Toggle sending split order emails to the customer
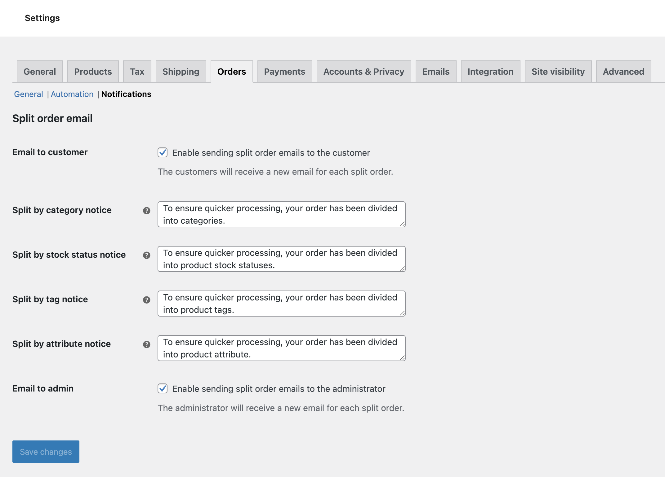Image resolution: width=665 pixels, height=477 pixels. click(x=163, y=152)
